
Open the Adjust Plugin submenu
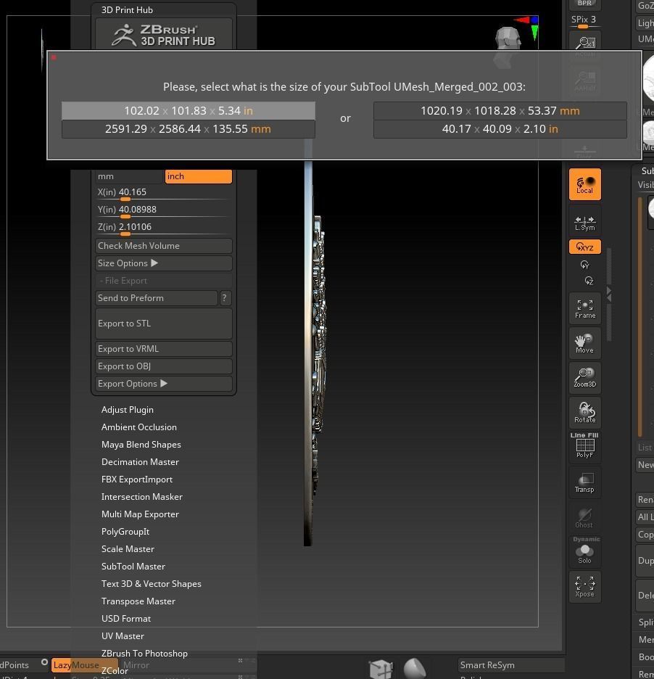pos(128,410)
